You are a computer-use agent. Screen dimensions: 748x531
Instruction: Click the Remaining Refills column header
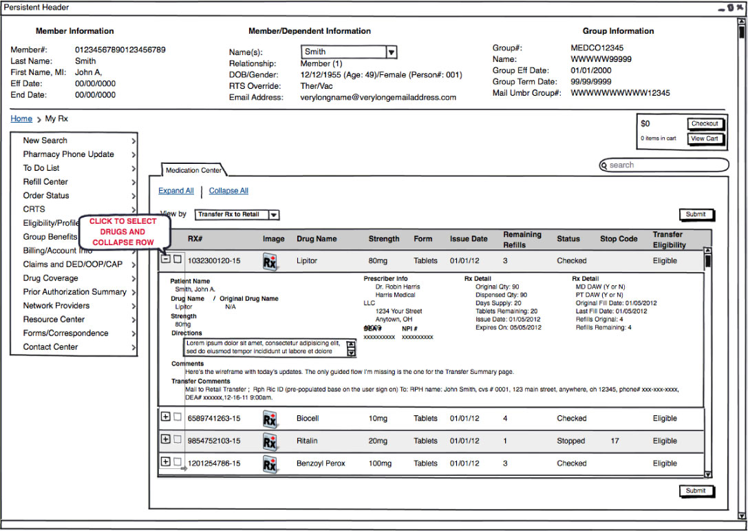[x=522, y=240]
